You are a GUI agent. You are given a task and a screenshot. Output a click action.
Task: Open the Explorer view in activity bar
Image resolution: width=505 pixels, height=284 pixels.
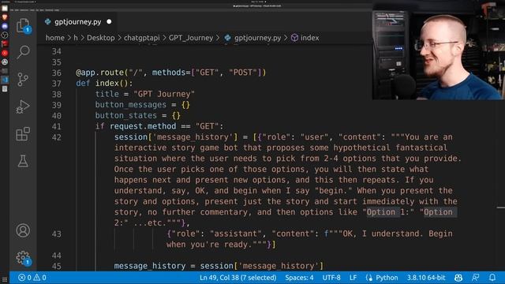click(23, 25)
